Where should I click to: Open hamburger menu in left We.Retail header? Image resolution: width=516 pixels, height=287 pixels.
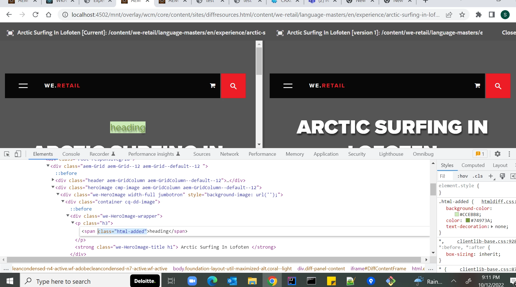click(x=23, y=86)
